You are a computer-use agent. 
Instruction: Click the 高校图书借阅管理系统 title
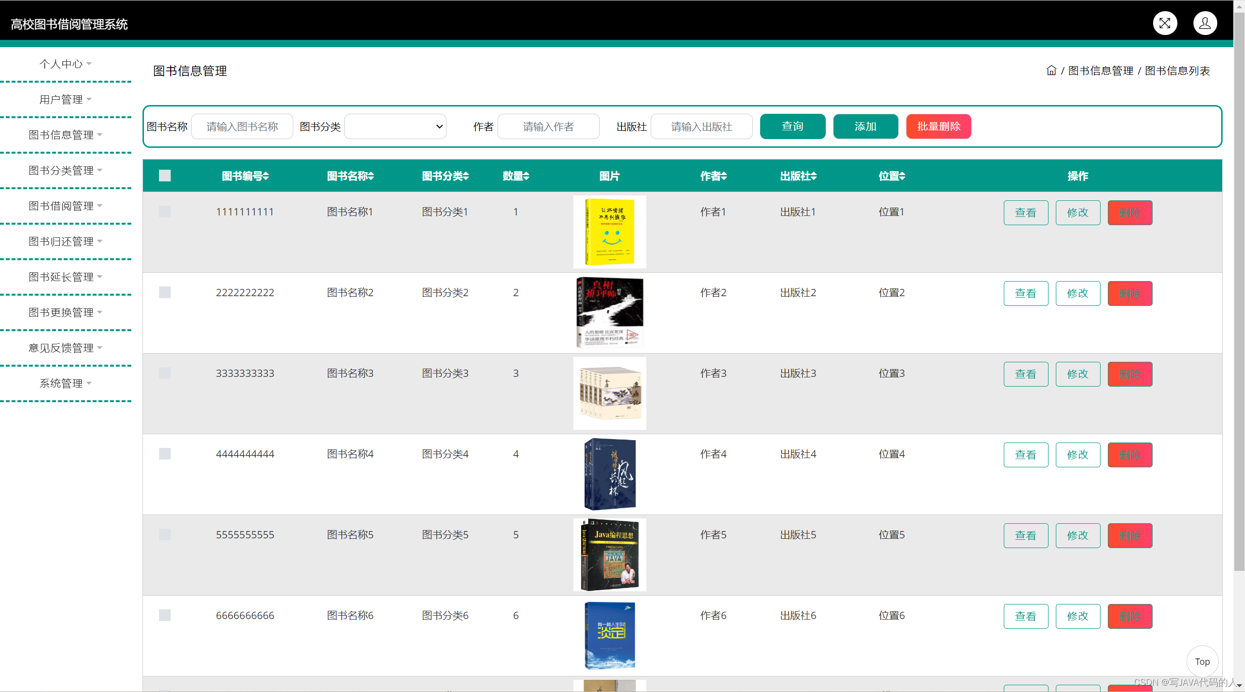click(69, 24)
